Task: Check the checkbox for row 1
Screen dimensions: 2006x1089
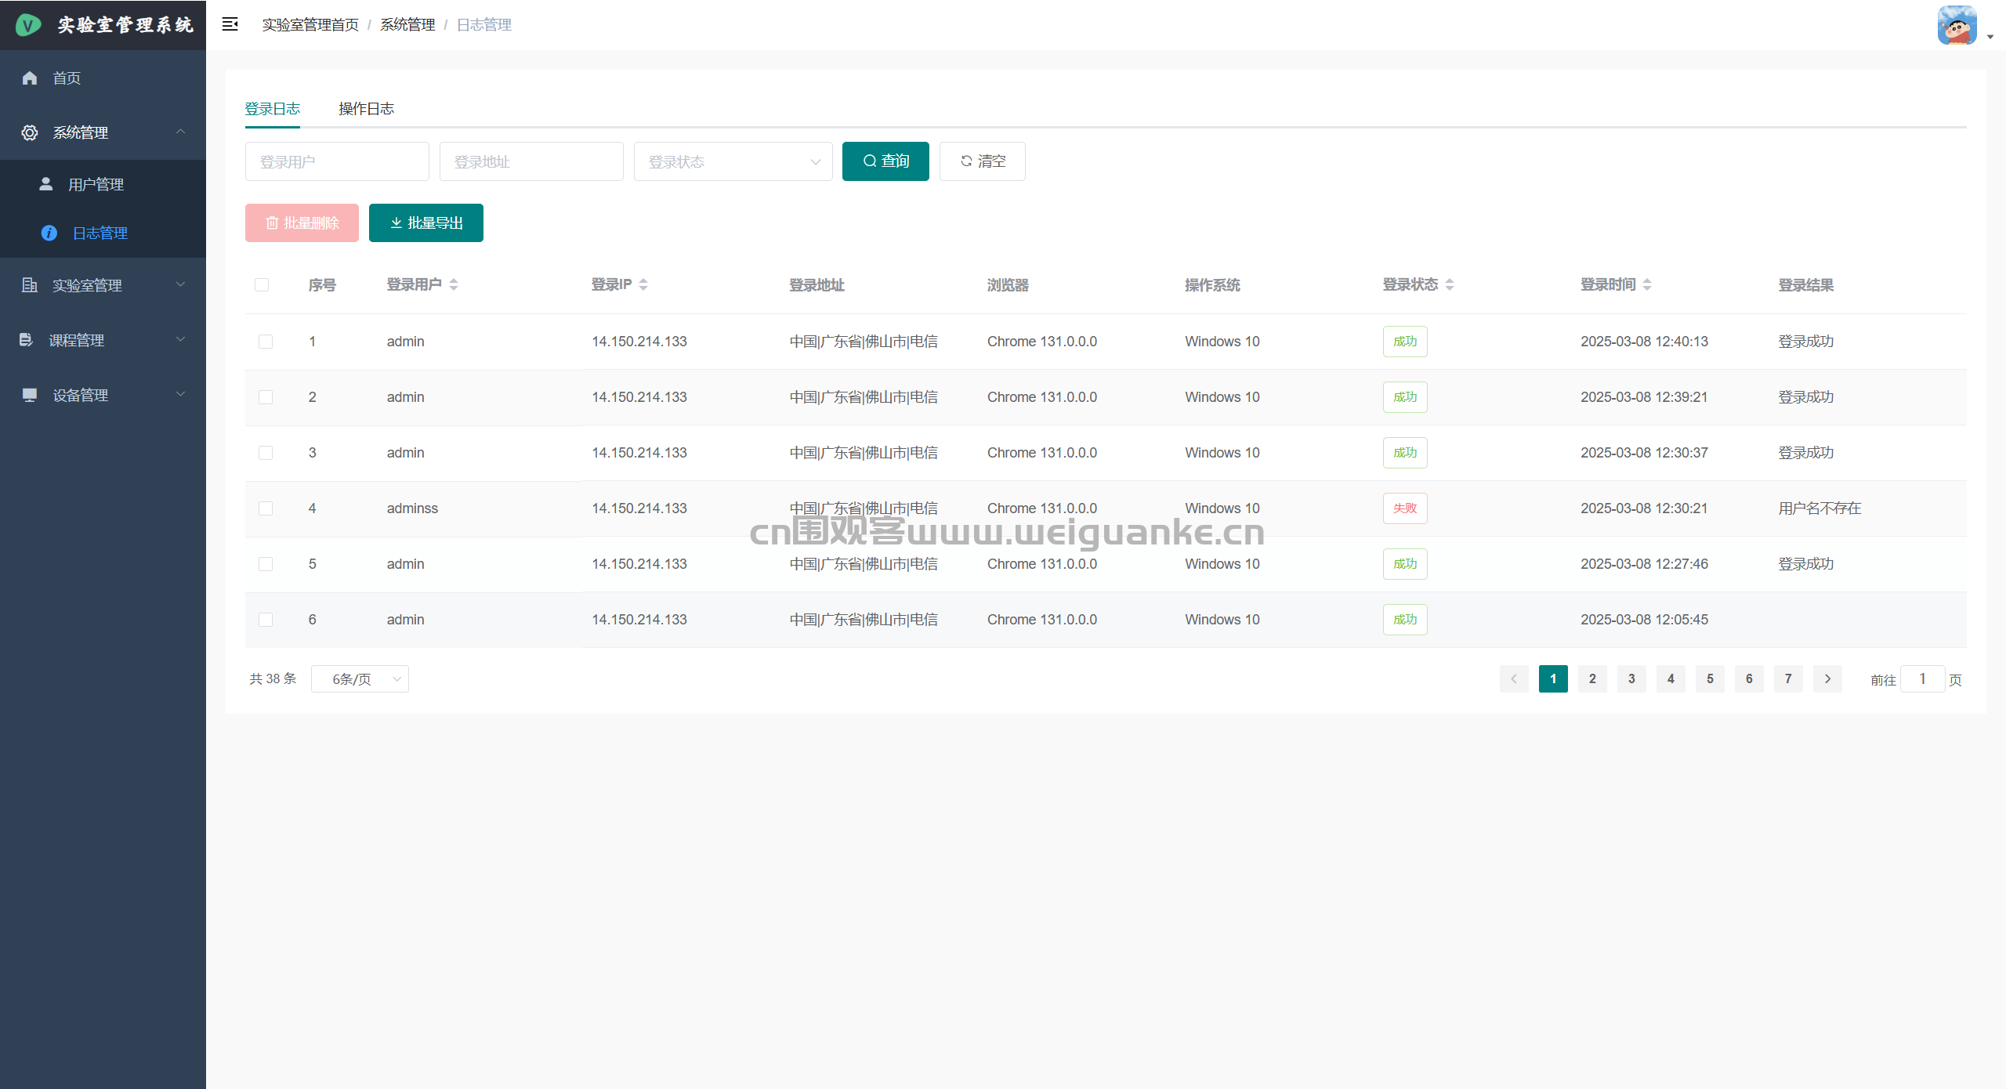Action: (x=266, y=342)
